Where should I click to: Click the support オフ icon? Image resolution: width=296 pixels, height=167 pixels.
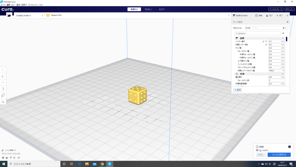pyautogui.click(x=267, y=15)
